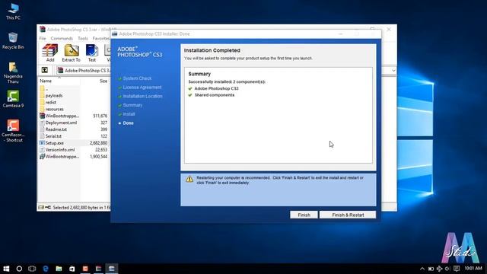Click the CamRecorder Shortcut desktop icon
The height and width of the screenshot is (274, 487).
point(13,131)
